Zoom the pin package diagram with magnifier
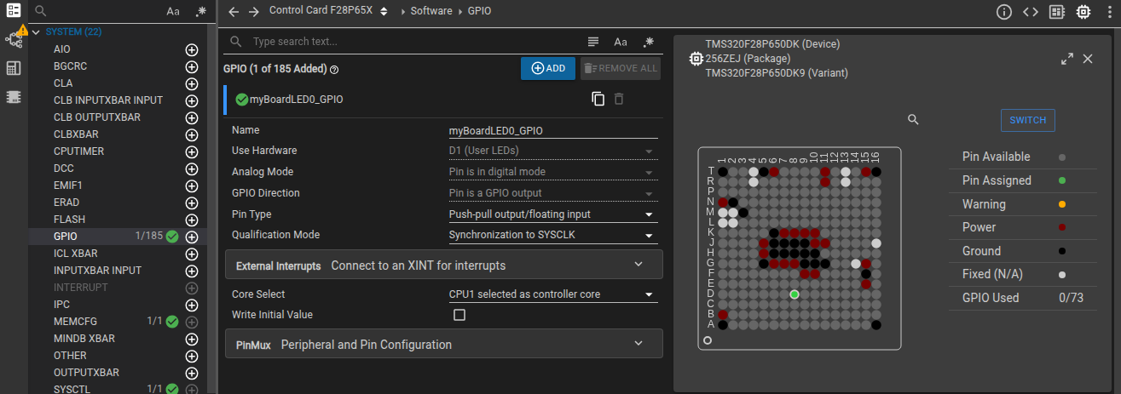The height and width of the screenshot is (394, 1121). 913,120
